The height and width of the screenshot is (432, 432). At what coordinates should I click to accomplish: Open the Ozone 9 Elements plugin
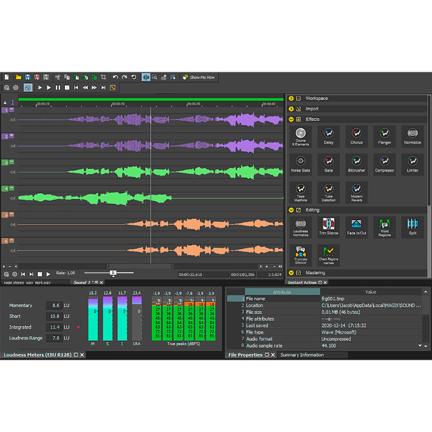point(300,136)
